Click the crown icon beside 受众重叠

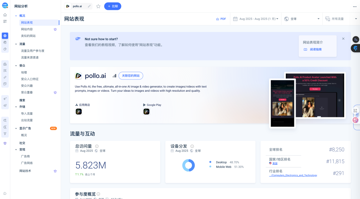(55, 92)
